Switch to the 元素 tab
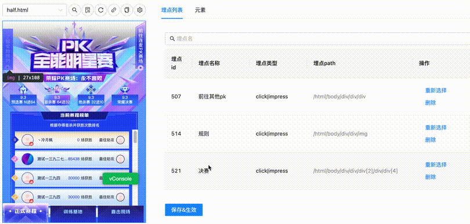Viewport: 470px width, 224px height. click(x=200, y=10)
